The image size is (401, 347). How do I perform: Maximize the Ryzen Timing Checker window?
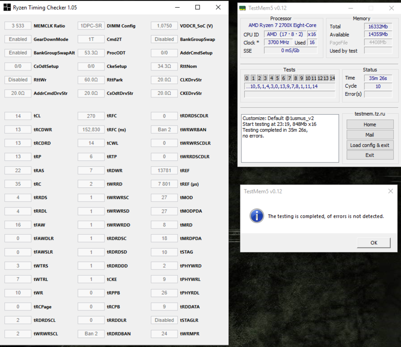pyautogui.click(x=198, y=7)
